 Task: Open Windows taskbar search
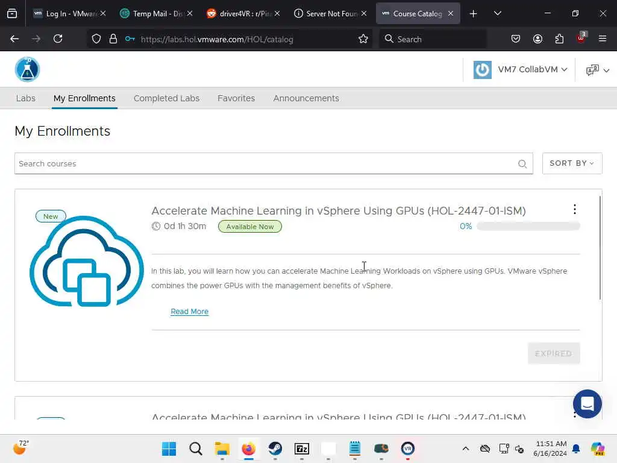(x=196, y=449)
